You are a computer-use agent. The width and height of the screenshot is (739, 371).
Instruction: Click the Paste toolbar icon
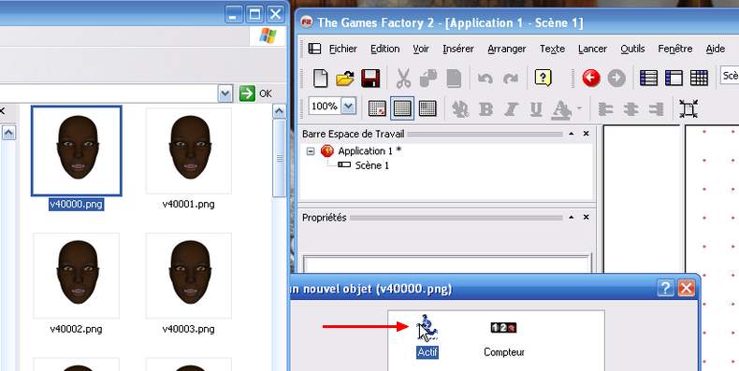click(x=454, y=78)
